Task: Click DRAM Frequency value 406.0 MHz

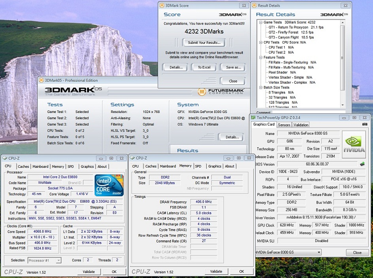Action: (203, 202)
